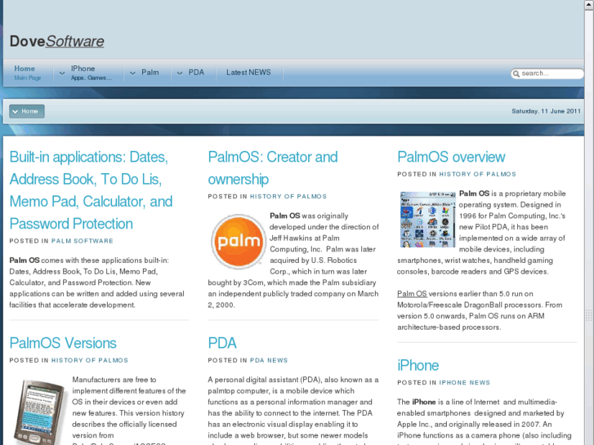Open PalmOS: Creator and ownership article
This screenshot has width=594, height=445.
click(273, 167)
